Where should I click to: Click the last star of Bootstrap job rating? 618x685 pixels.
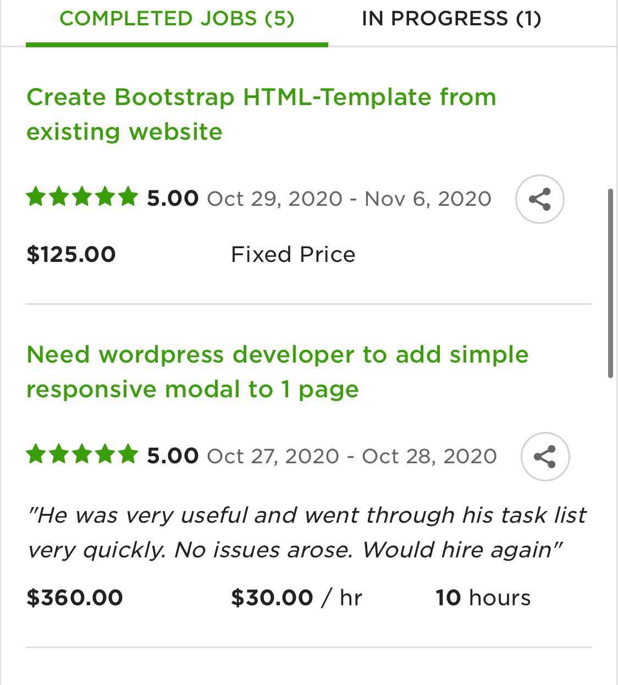[x=128, y=196]
